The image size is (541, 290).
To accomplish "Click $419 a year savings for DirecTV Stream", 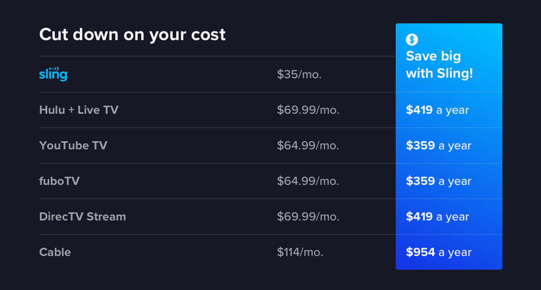I will [437, 216].
